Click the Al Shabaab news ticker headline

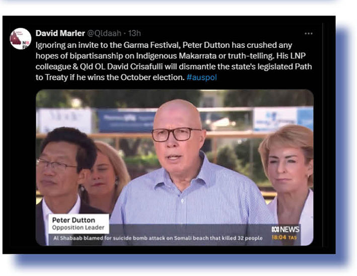(x=158, y=238)
